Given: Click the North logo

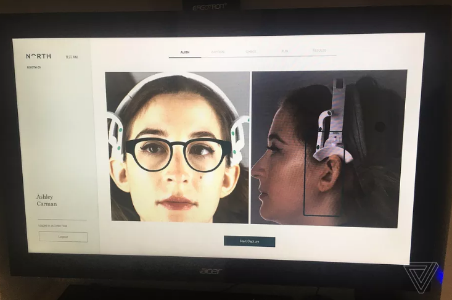Looking at the screenshot, I should coord(39,56).
